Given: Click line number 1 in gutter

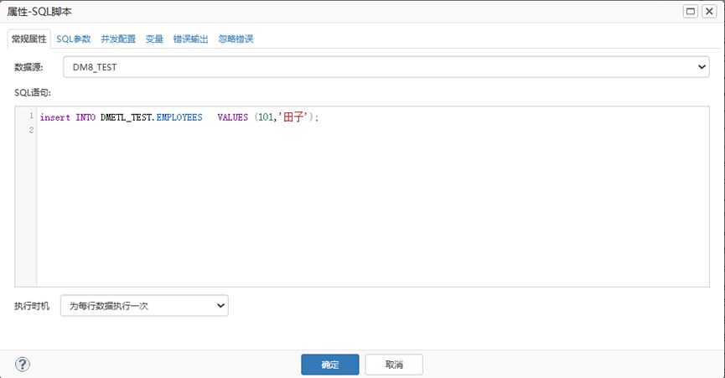Looking at the screenshot, I should point(32,116).
